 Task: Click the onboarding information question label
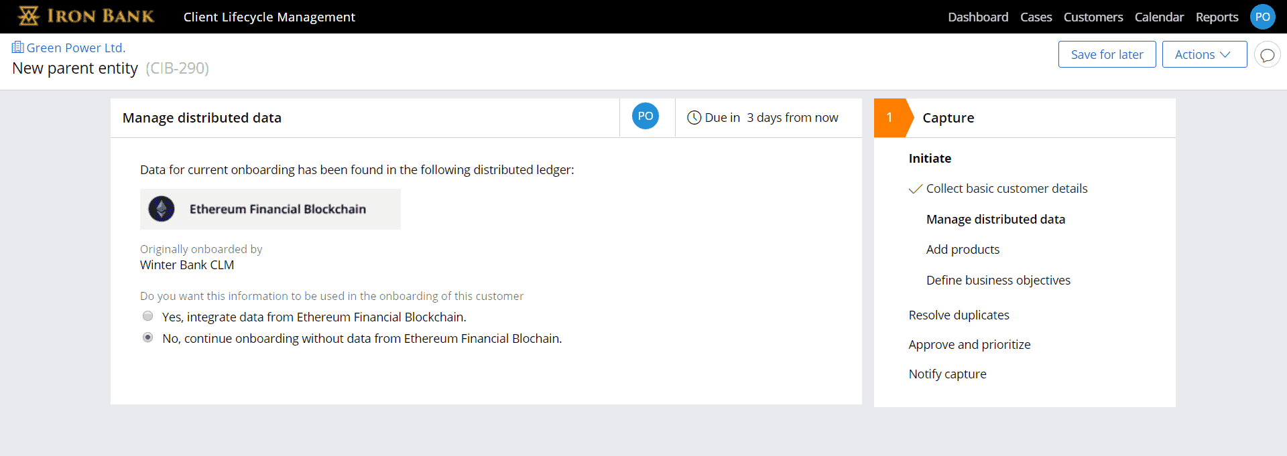(x=332, y=296)
